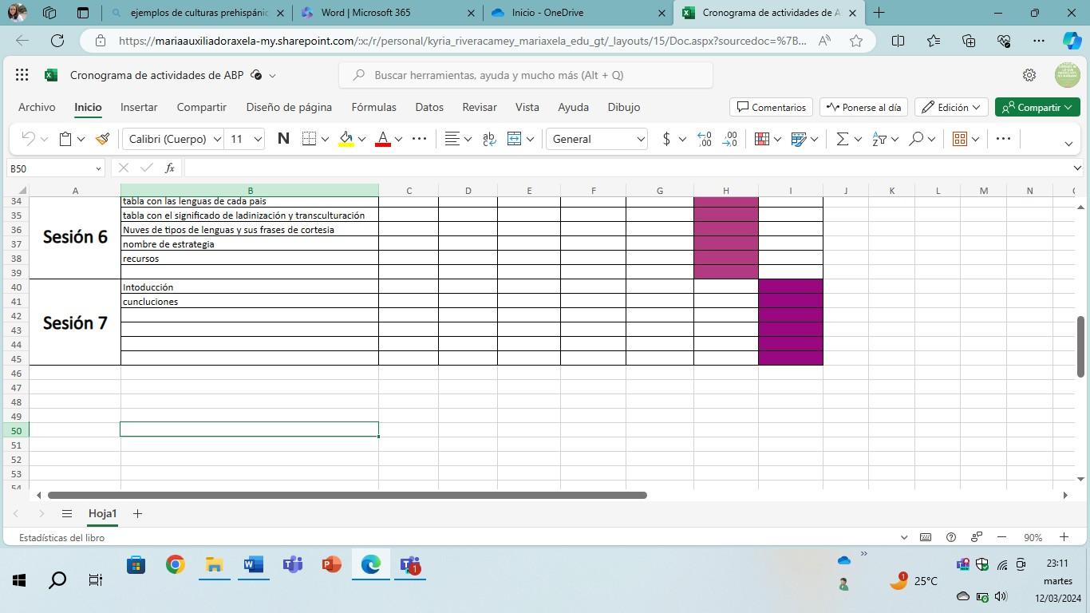1090x613 pixels.
Task: Open Windows Start menu
Action: (x=19, y=580)
